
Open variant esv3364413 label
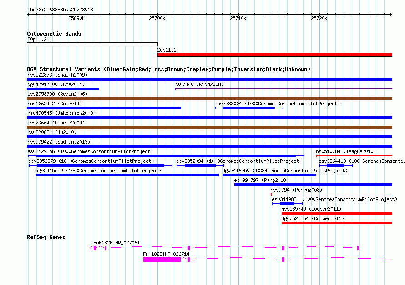coord(362,161)
